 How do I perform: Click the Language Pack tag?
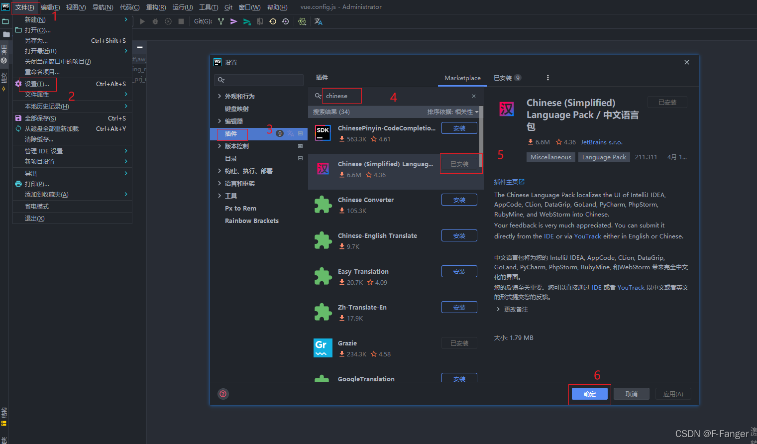pos(604,157)
